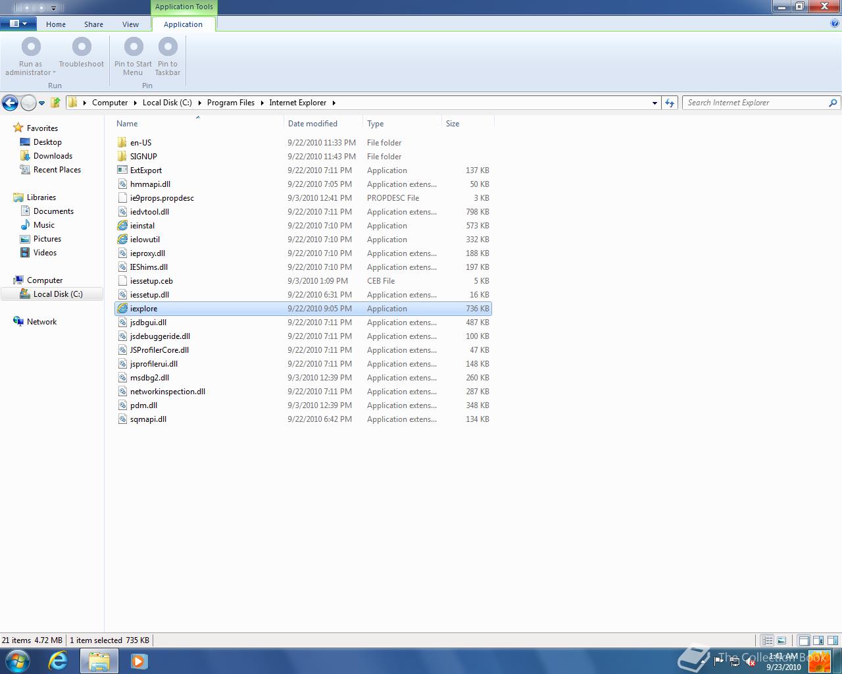Image resolution: width=842 pixels, height=674 pixels.
Task: Switch to large thumbnails view in status bar
Action: [x=781, y=640]
